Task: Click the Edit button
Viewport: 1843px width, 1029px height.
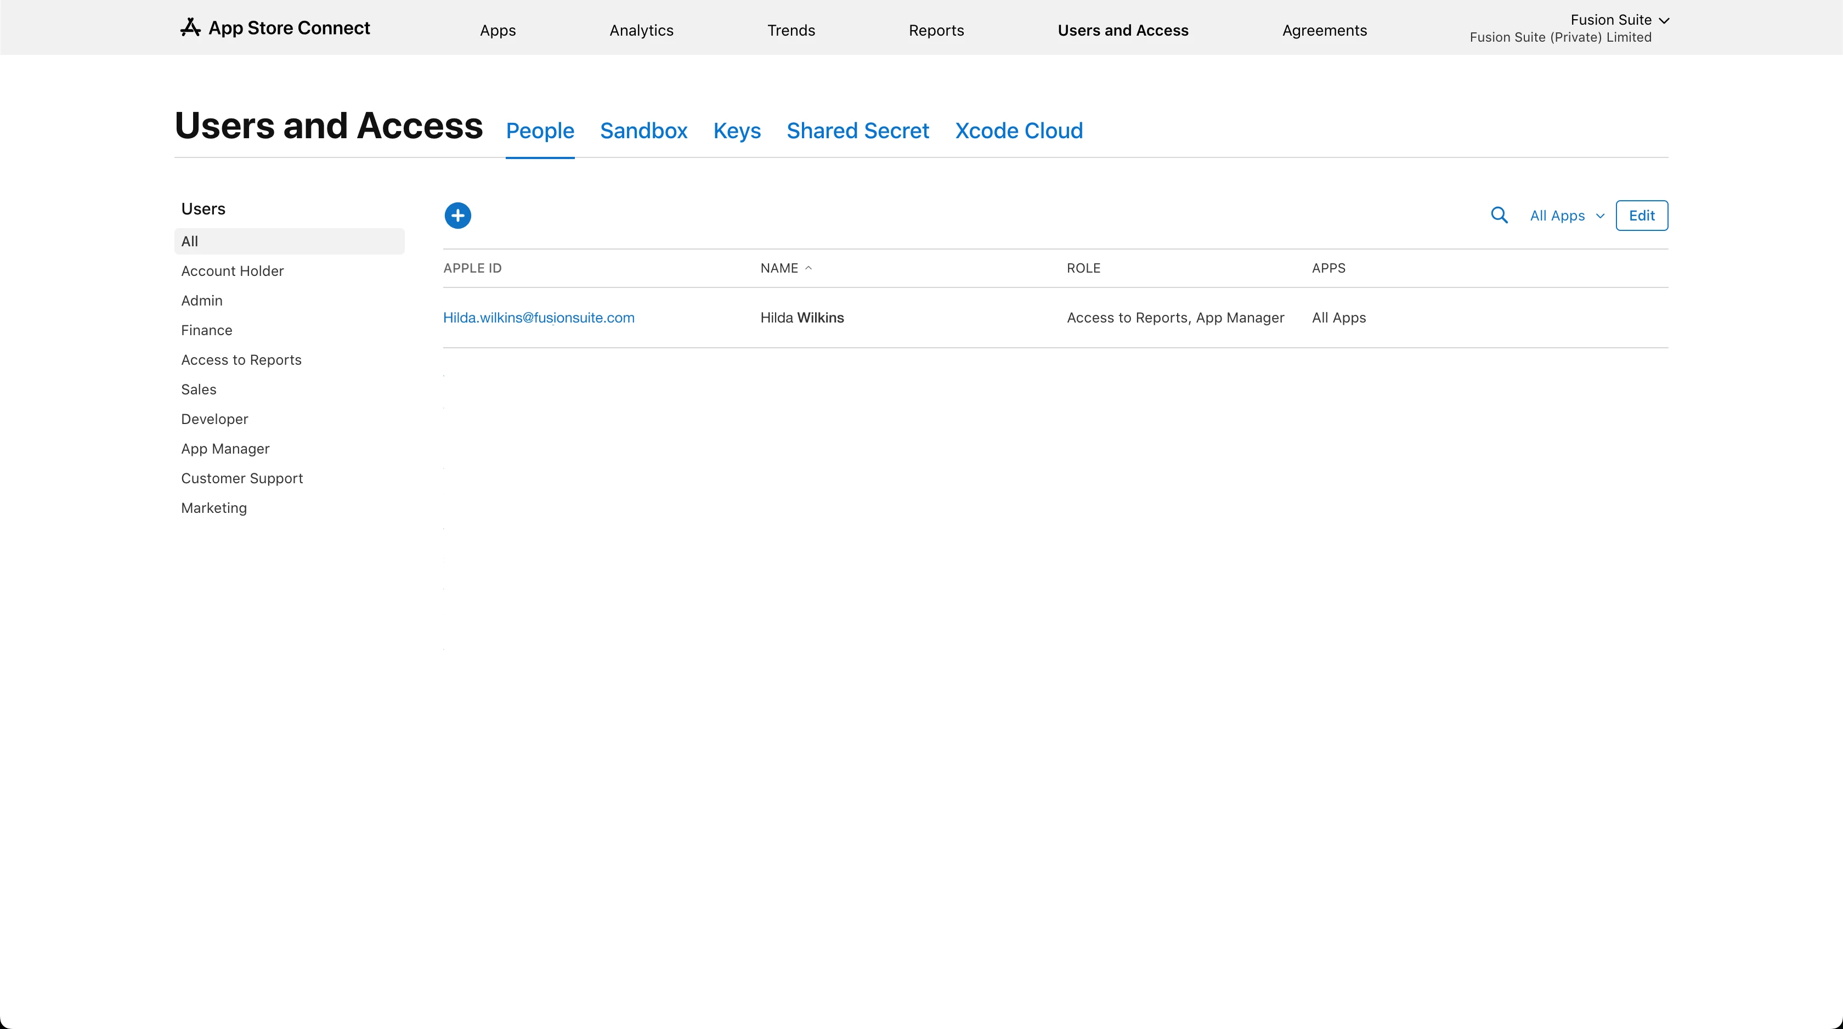Action: 1641,216
